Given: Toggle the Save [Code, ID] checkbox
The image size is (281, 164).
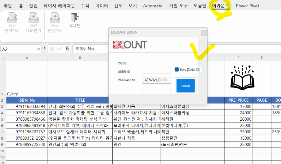Looking at the screenshot, I should tap(177, 70).
